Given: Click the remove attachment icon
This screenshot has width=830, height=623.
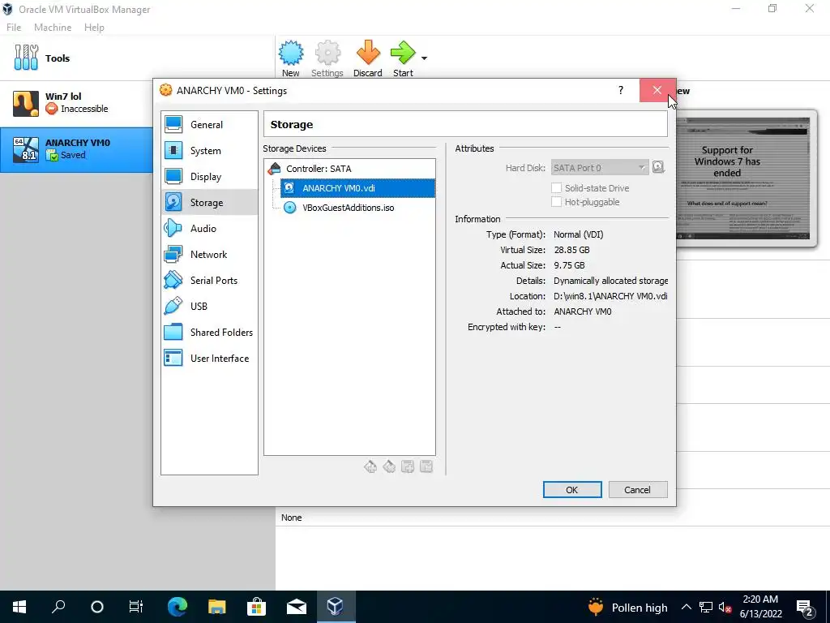Looking at the screenshot, I should click(x=426, y=466).
